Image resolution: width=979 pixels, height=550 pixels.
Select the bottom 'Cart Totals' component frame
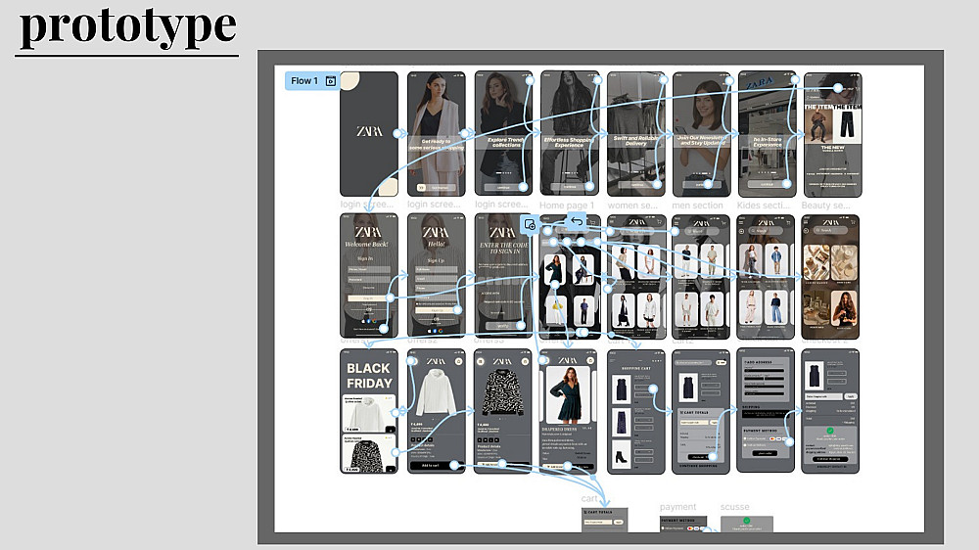pyautogui.click(x=604, y=520)
